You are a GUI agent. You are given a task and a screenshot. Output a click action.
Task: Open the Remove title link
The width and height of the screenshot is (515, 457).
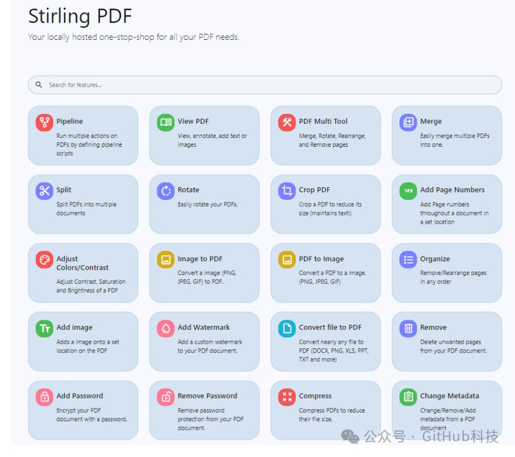[434, 328]
